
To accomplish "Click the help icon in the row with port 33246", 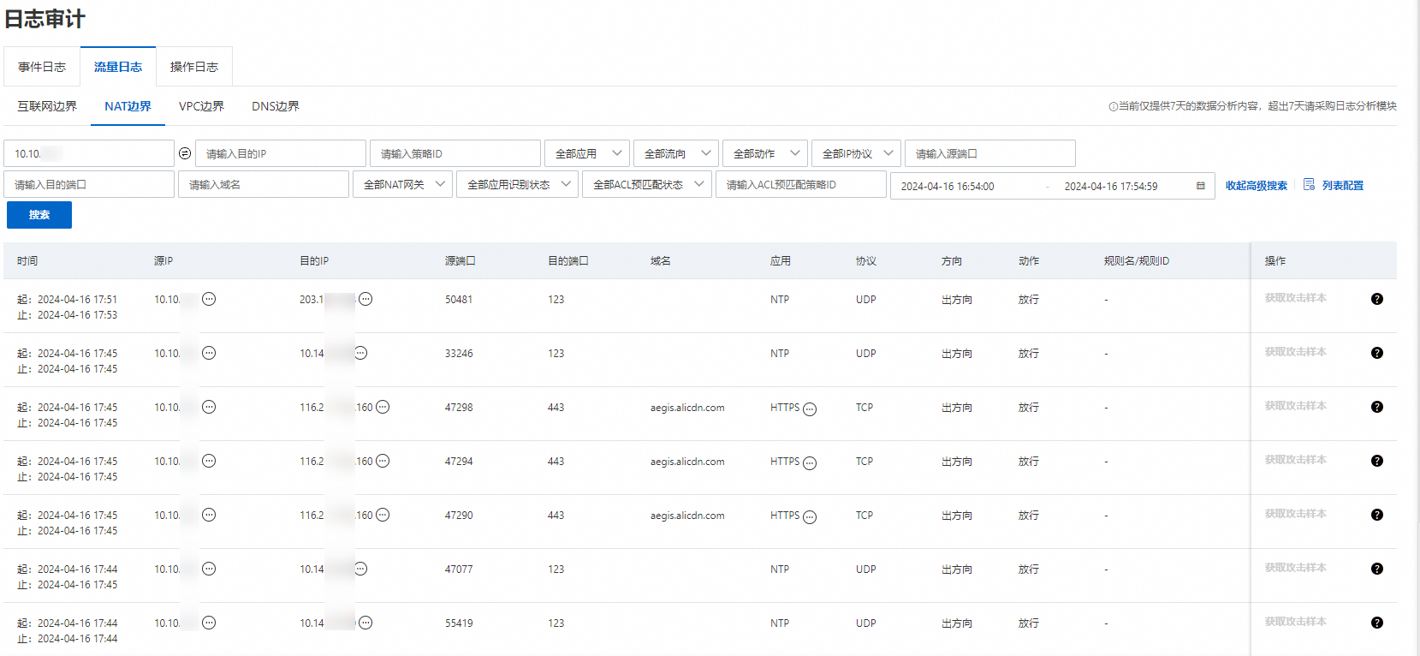I will [x=1377, y=353].
